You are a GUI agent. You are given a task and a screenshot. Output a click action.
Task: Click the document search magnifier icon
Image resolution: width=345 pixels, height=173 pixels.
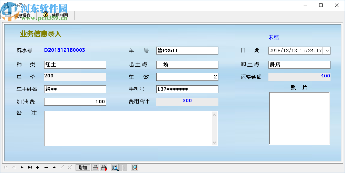pyautogui.click(x=135, y=167)
